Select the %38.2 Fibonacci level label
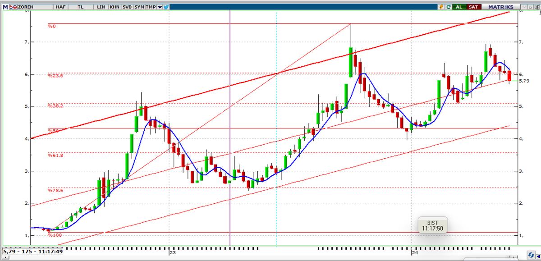Screen dimensions: 541x261 click(x=56, y=106)
